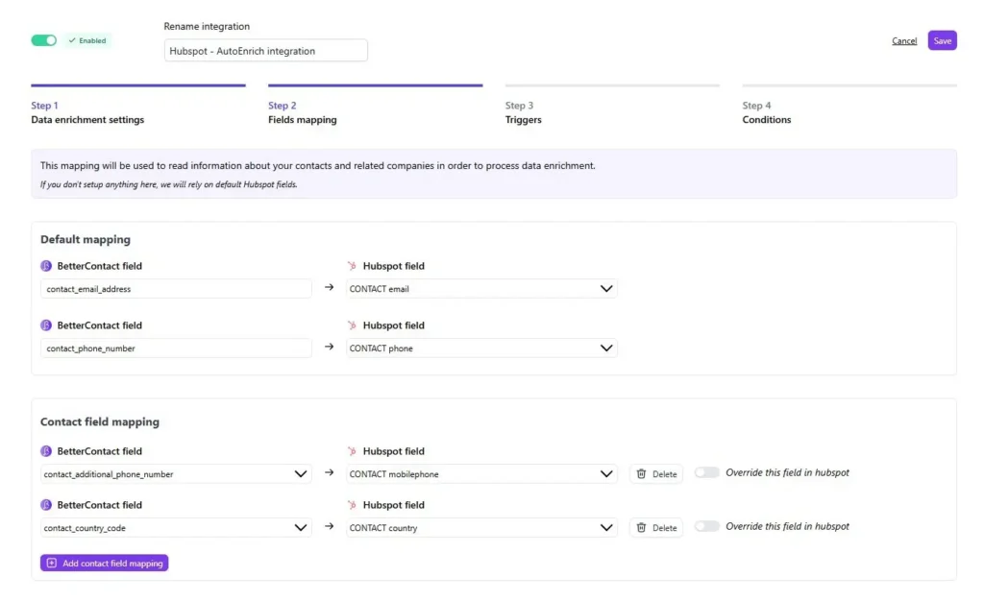Click BetterContact logo above contact_additional_phone_number
The height and width of the screenshot is (601, 984).
point(46,451)
